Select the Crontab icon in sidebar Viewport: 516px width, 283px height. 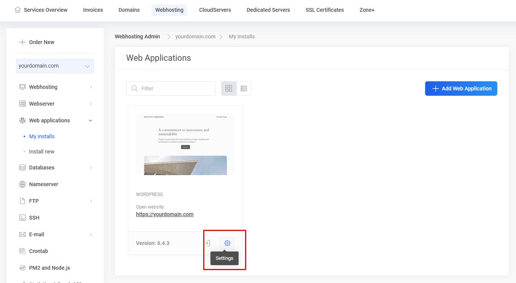22,251
